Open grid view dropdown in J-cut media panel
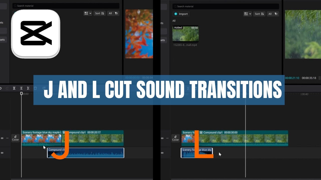This screenshot has width=321, height=180. [x=88, y=13]
